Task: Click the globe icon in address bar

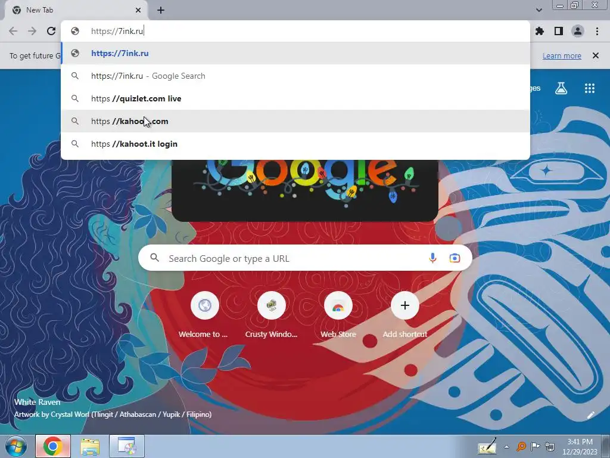Action: (75, 31)
